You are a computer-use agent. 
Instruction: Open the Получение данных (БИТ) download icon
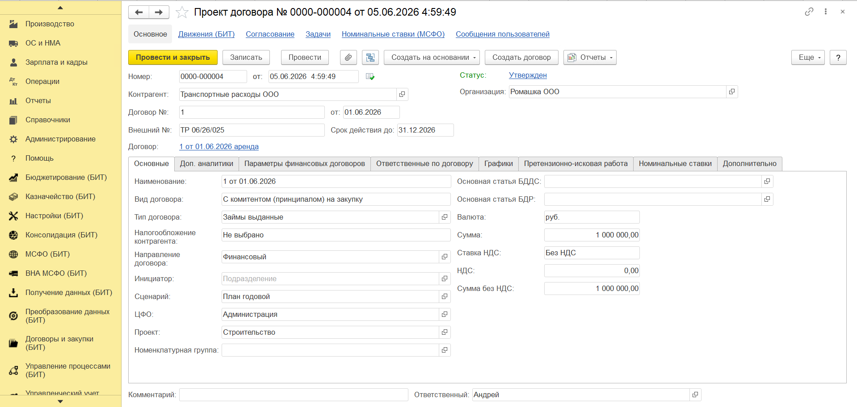pyautogui.click(x=13, y=293)
